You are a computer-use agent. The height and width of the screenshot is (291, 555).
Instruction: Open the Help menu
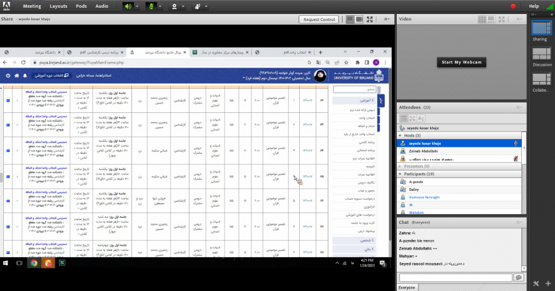coord(534,6)
